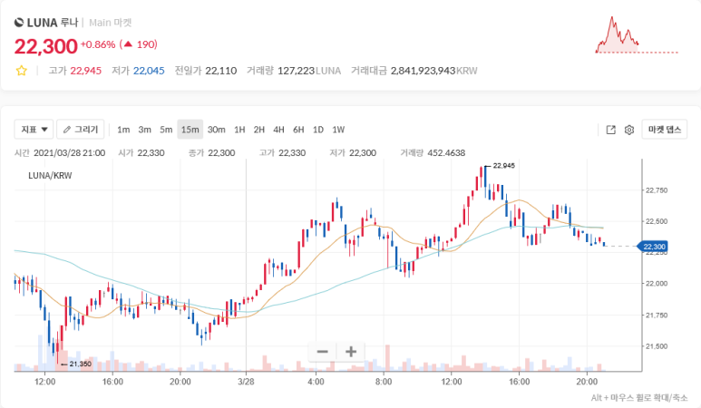
Task: Click the 3/28 date label on axis
Action: [x=246, y=382]
